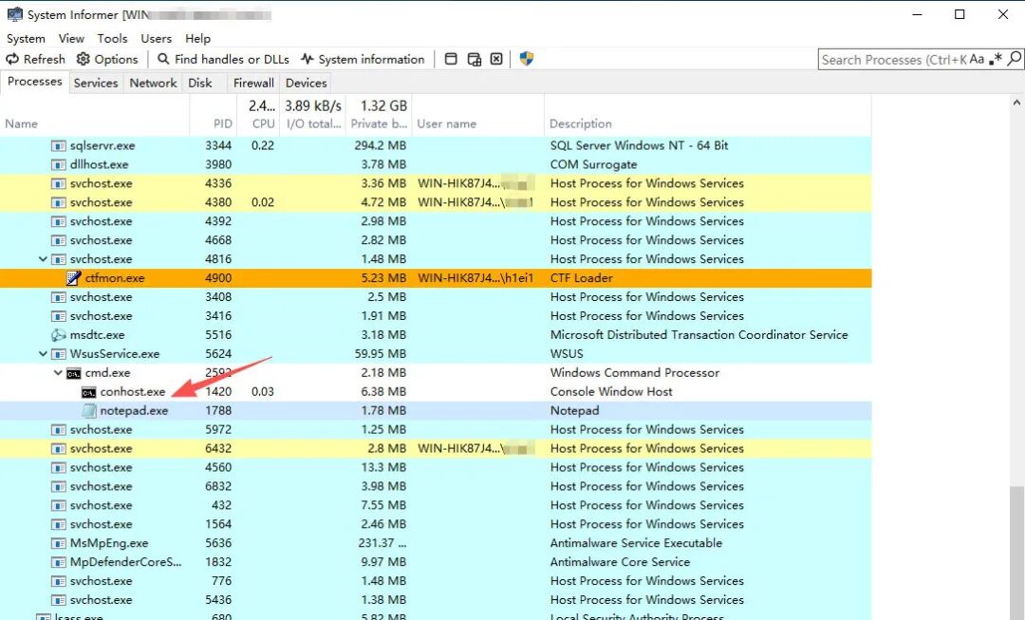Click the find window toolbar icon
Image resolution: width=1025 pixels, height=620 pixels.
(451, 59)
